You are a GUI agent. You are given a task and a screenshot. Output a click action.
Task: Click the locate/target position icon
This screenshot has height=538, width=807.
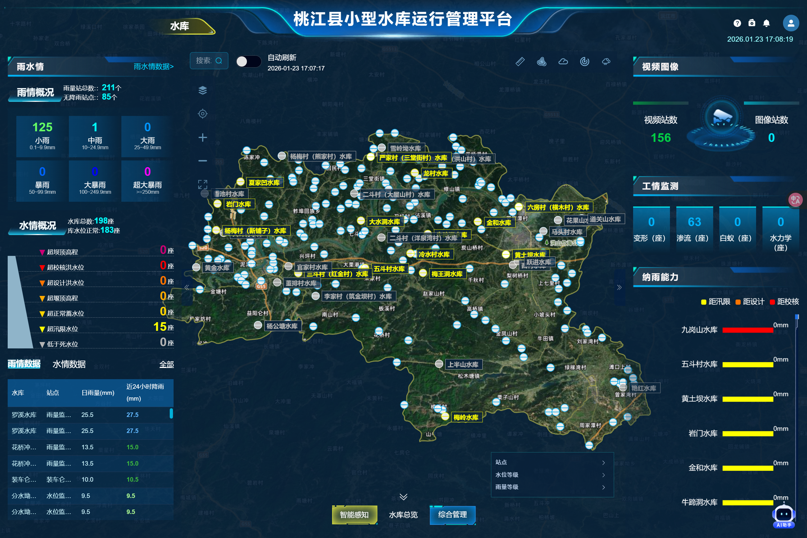(202, 114)
